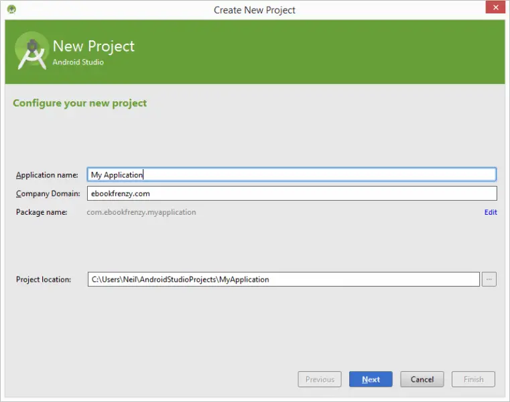Click the greyed-out Finish button
Image resolution: width=510 pixels, height=402 pixels.
click(473, 379)
